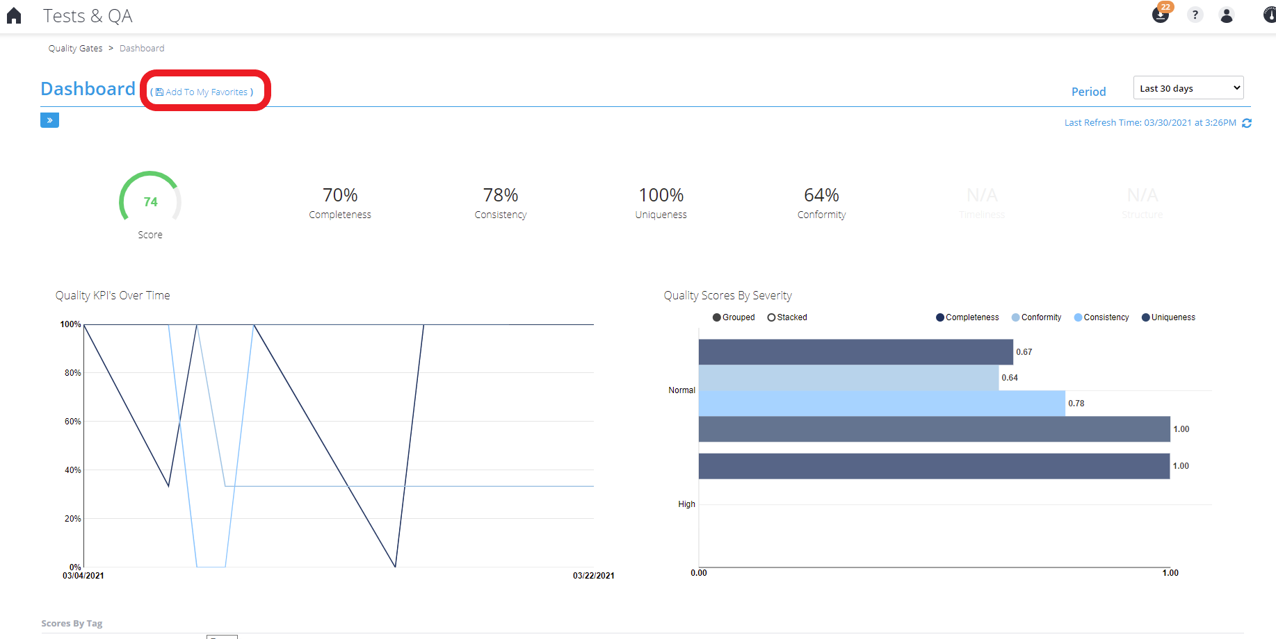Toggle the Completeness legend series
Viewport: 1276px width, 639px height.
tap(967, 317)
